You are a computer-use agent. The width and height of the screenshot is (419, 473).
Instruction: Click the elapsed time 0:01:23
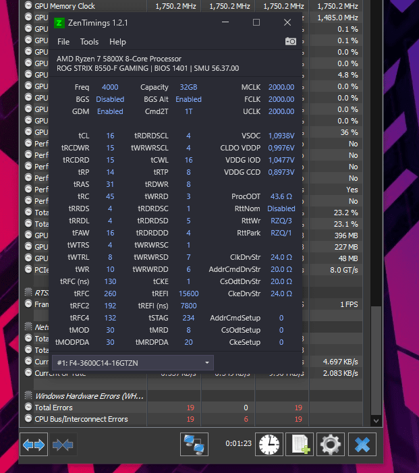pyautogui.click(x=238, y=443)
